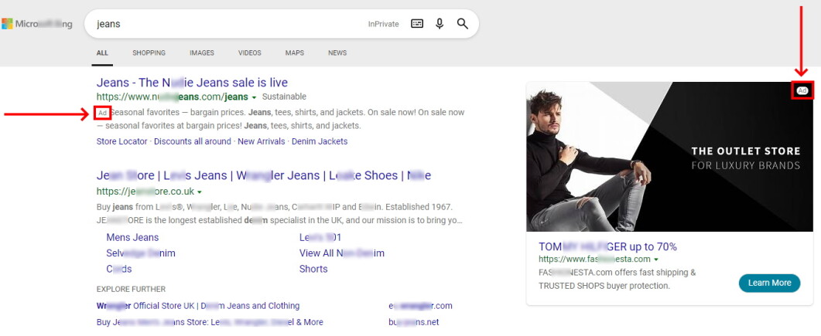Screen dimensions: 821x336
Task: Expand dropdown arrow next to first result URL
Action: (x=254, y=97)
